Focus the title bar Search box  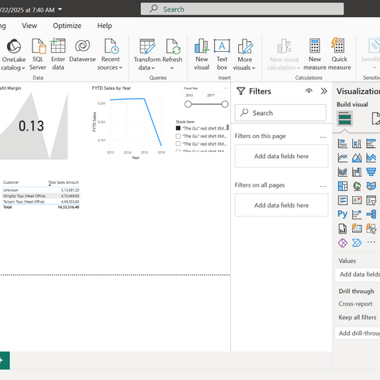point(242,9)
